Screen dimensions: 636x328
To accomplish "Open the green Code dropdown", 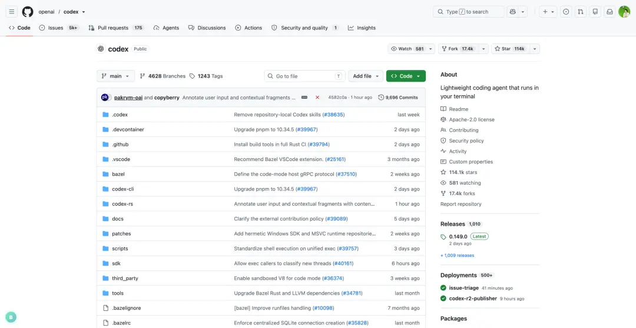I will click(406, 76).
